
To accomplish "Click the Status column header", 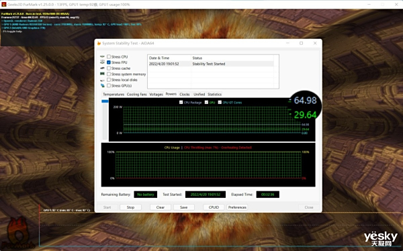I will tap(232, 58).
